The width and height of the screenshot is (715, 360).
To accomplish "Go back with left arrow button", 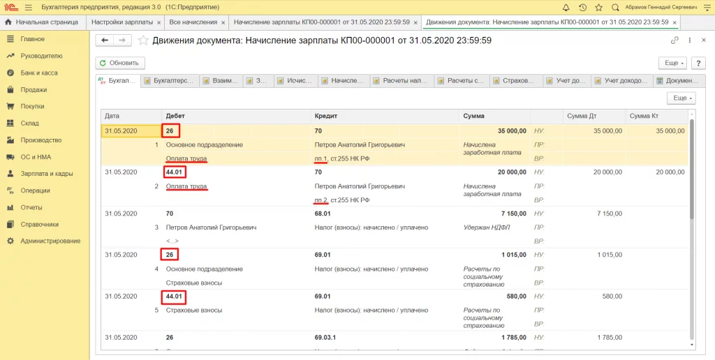I will [x=105, y=40].
